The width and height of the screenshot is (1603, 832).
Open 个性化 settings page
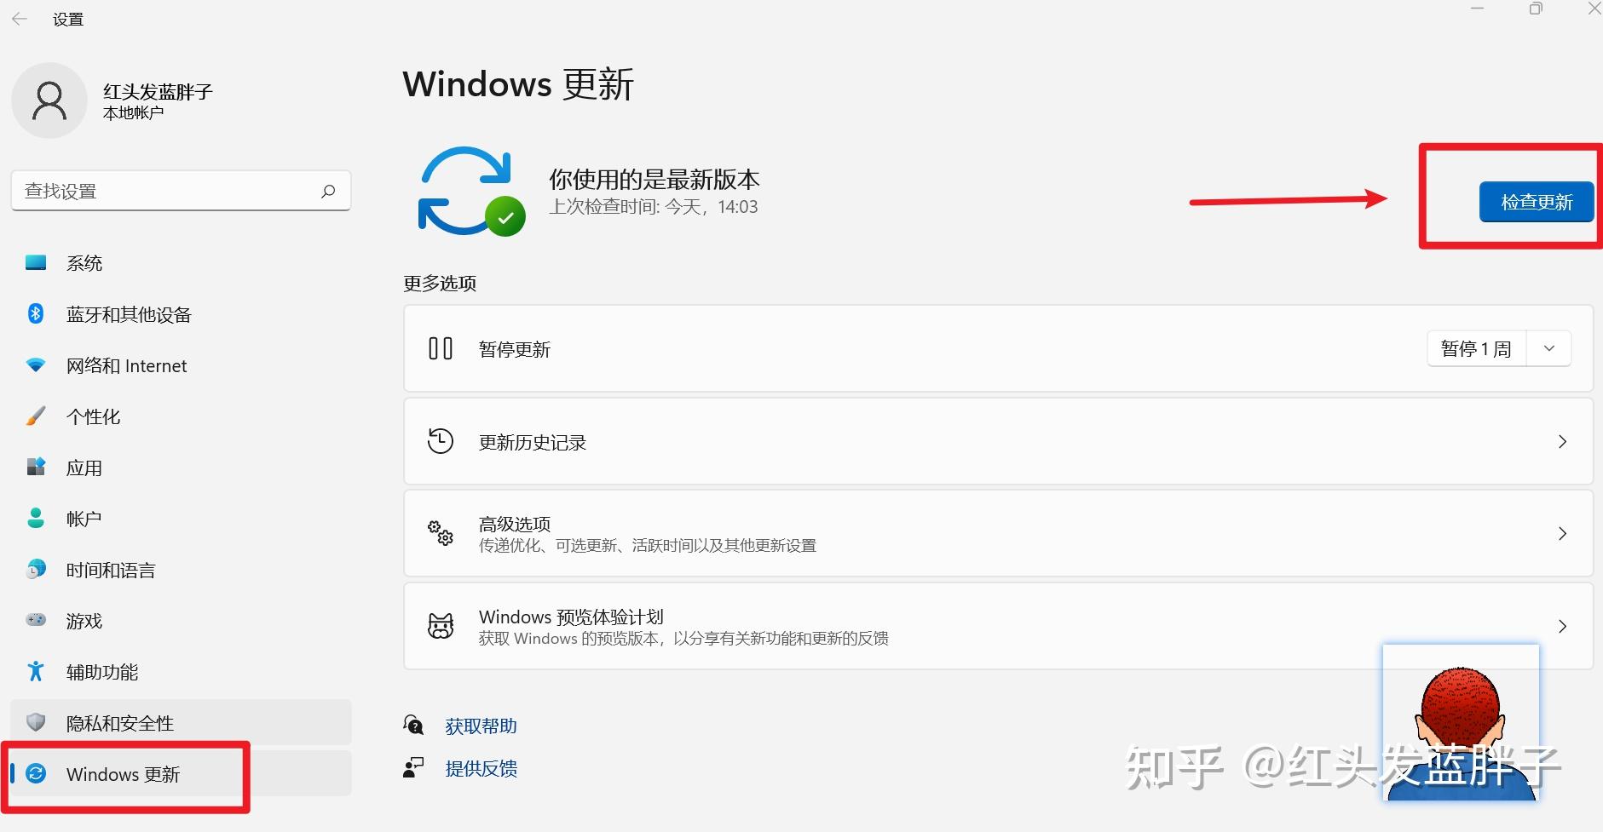(181, 416)
